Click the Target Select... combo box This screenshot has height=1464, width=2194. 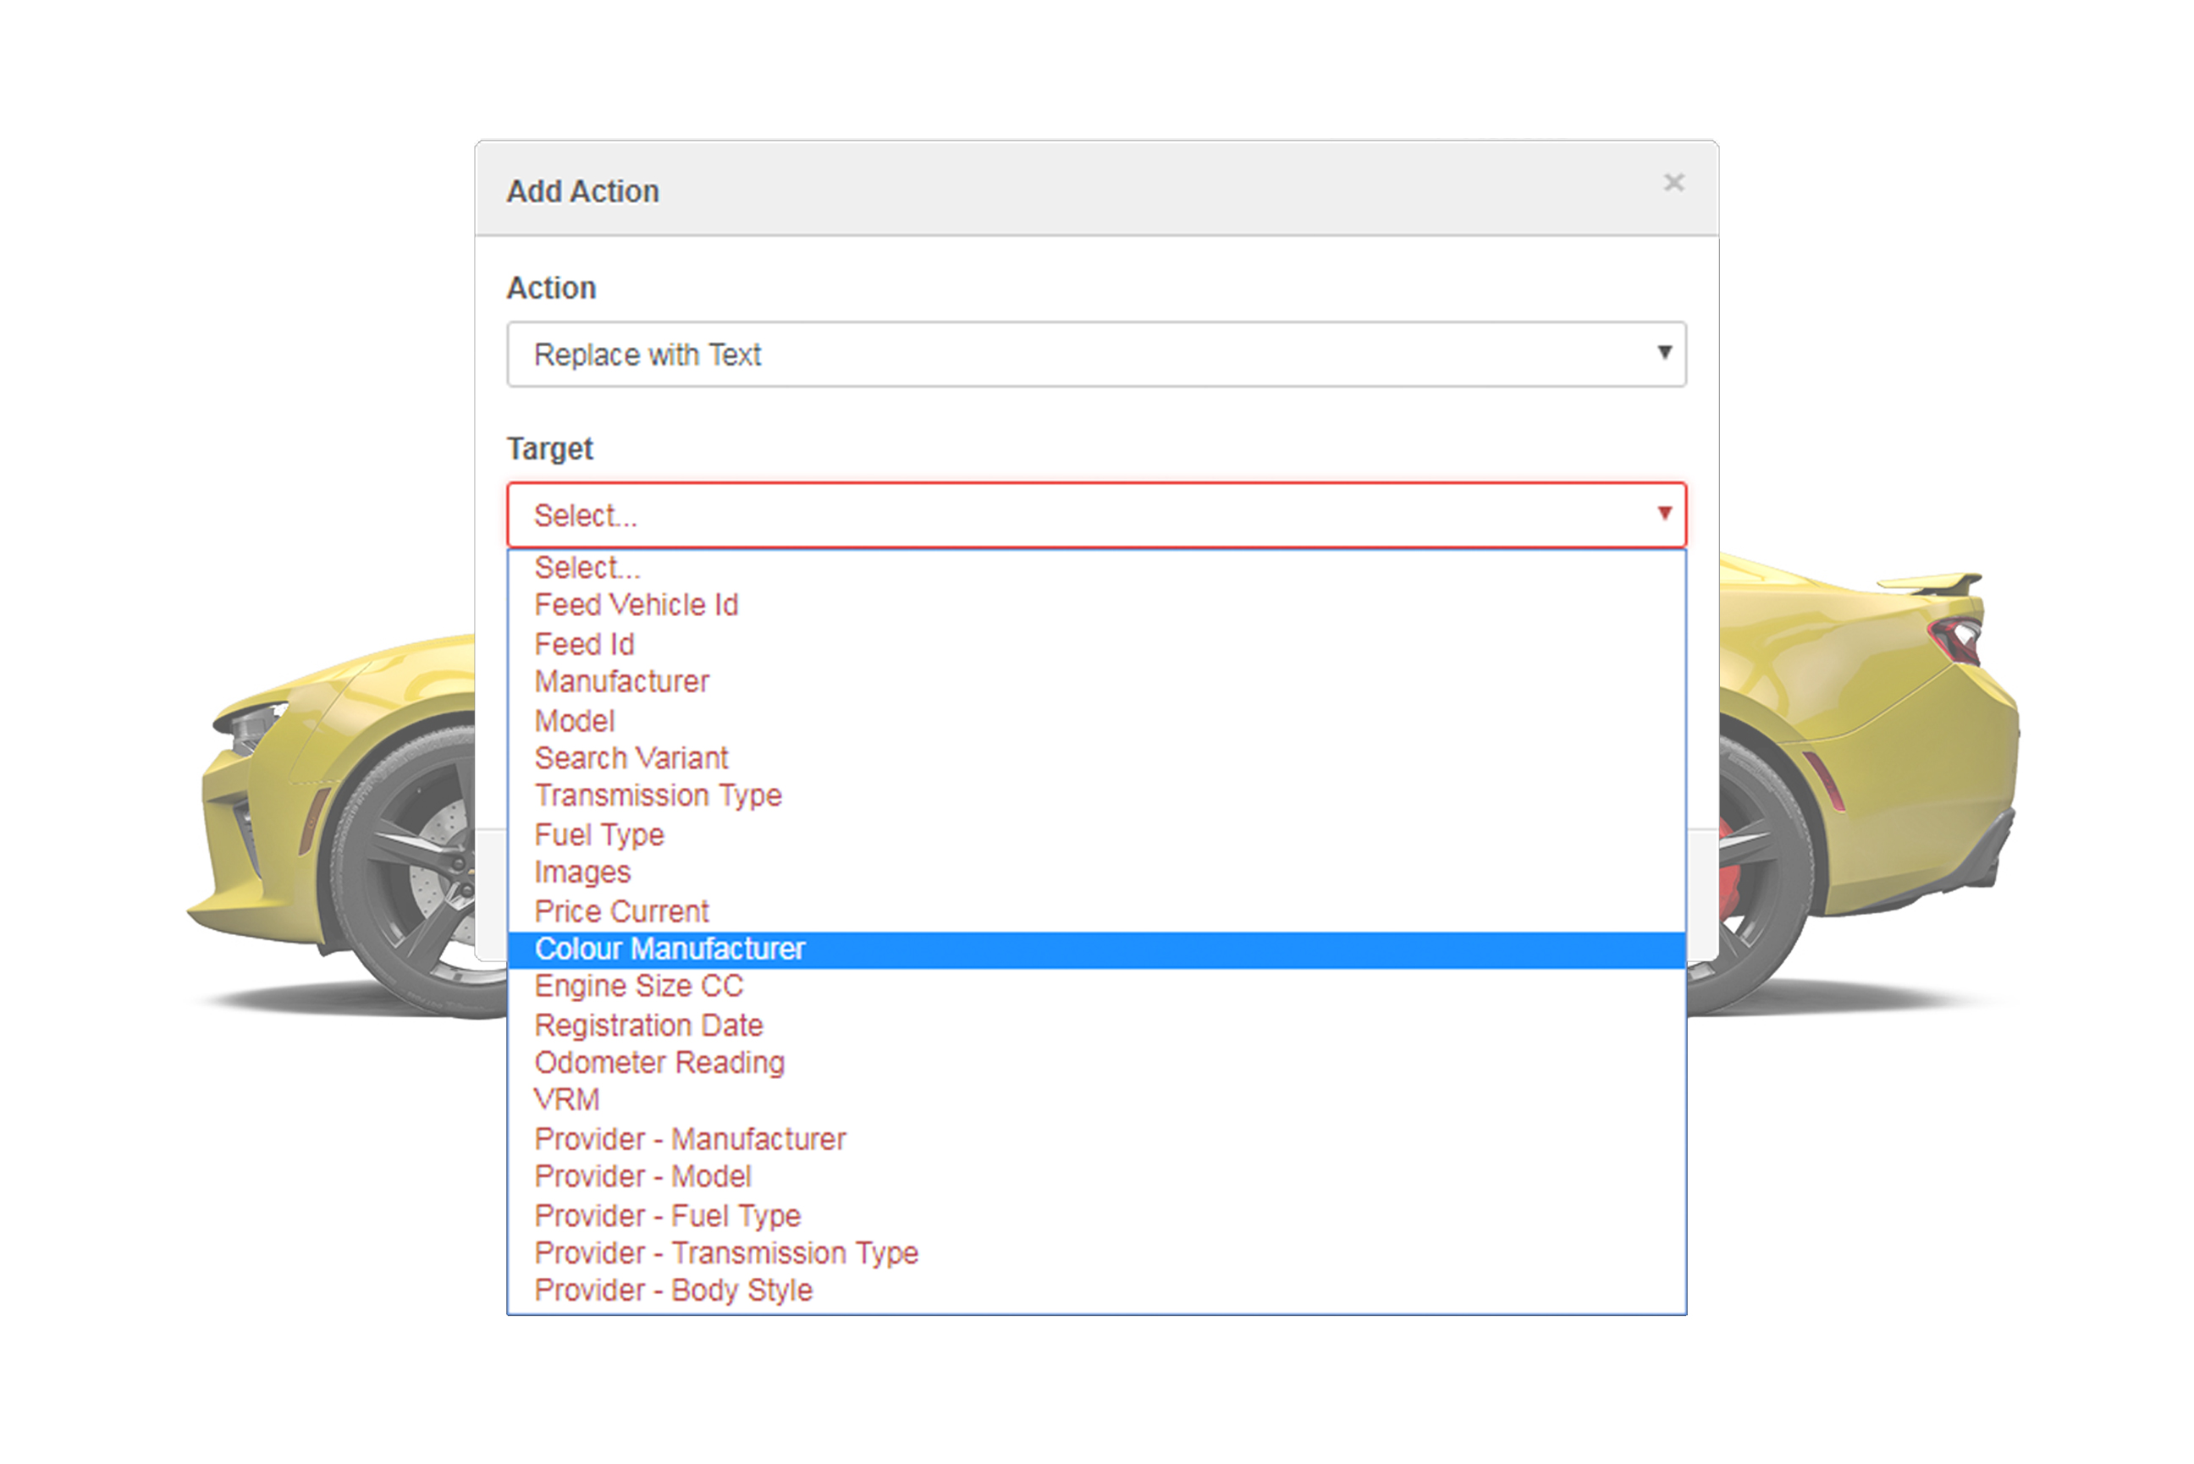1096,515
